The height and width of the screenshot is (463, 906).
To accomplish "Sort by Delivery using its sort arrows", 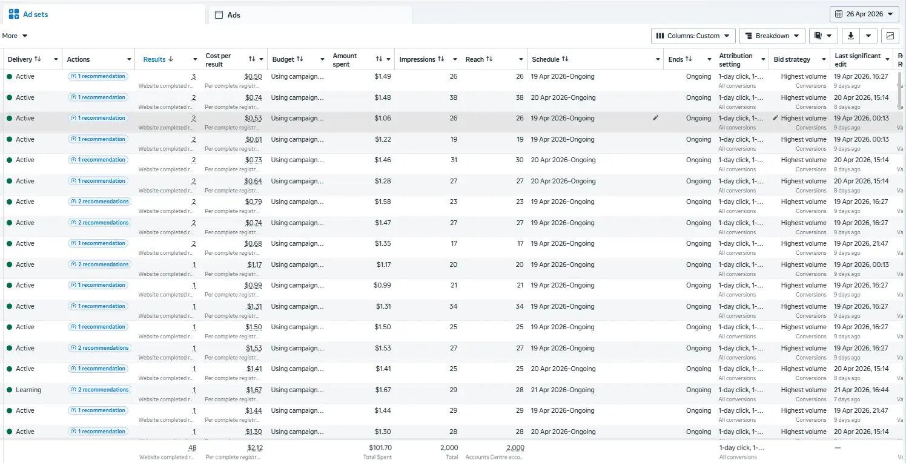I will pos(38,59).
